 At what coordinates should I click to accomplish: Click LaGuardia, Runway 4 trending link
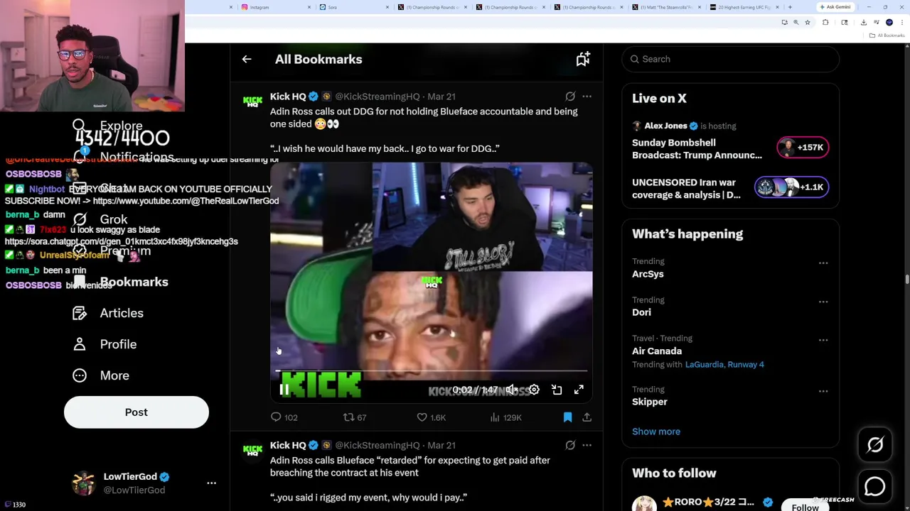[724, 365]
